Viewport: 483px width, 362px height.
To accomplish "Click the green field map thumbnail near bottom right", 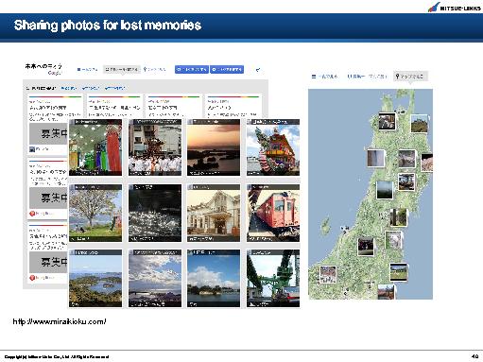I will [399, 272].
